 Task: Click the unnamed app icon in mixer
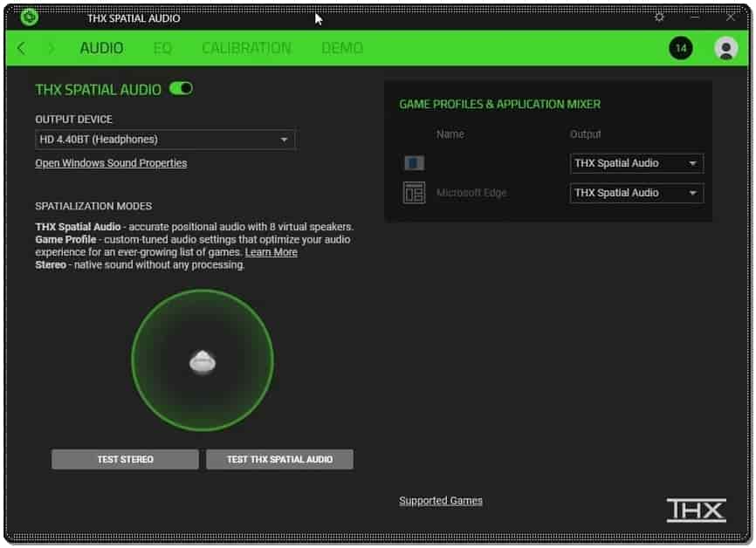click(x=414, y=163)
